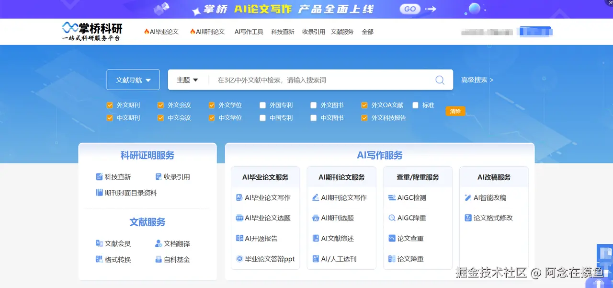Click the 论文查重 icon

[392, 238]
